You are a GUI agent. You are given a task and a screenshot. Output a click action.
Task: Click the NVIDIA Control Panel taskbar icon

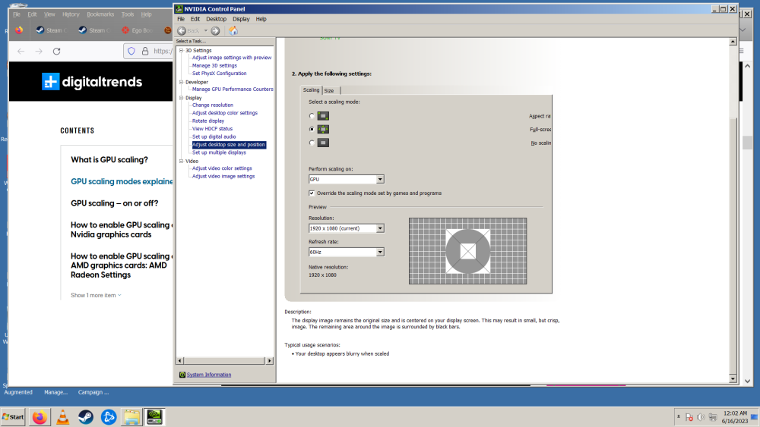point(155,416)
